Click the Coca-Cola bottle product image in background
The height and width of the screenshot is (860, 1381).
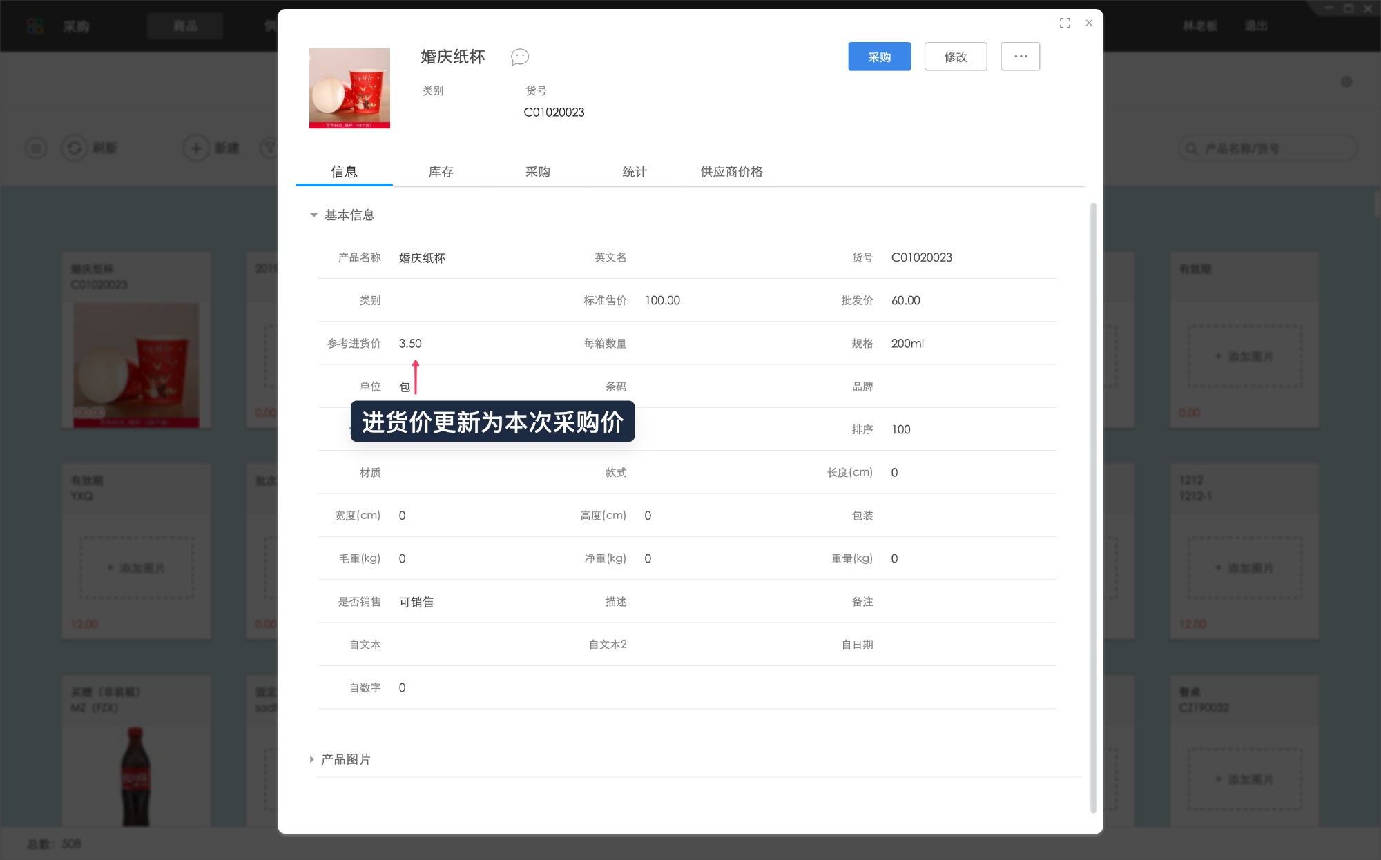[x=136, y=776]
